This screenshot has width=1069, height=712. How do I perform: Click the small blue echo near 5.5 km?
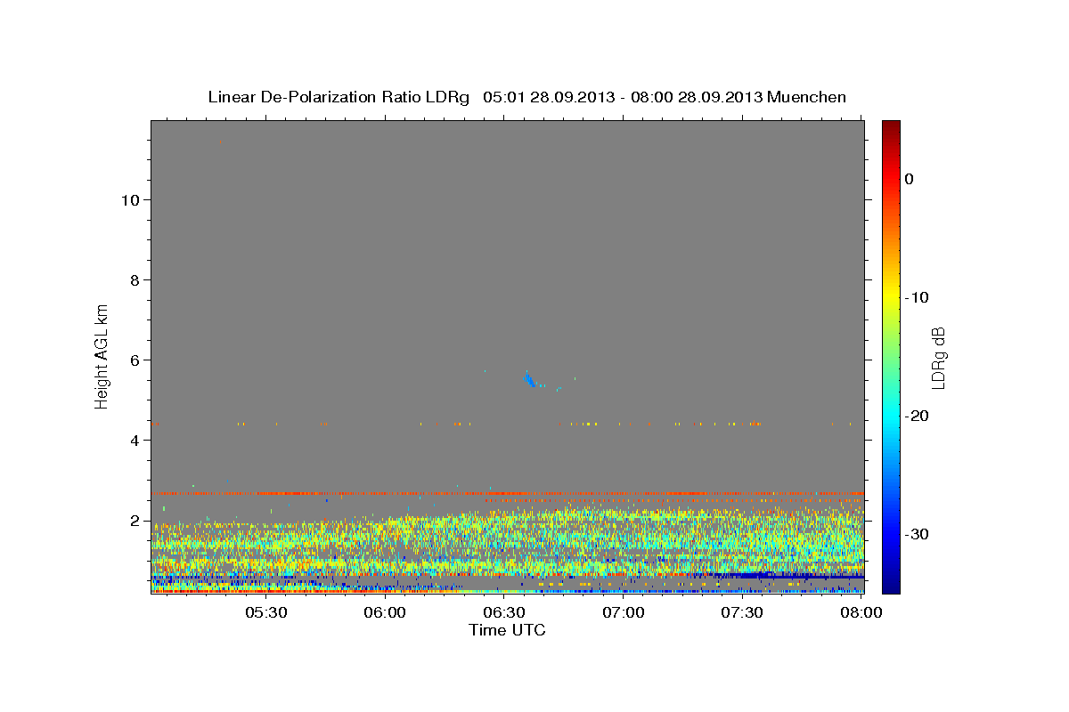pyautogui.click(x=532, y=381)
